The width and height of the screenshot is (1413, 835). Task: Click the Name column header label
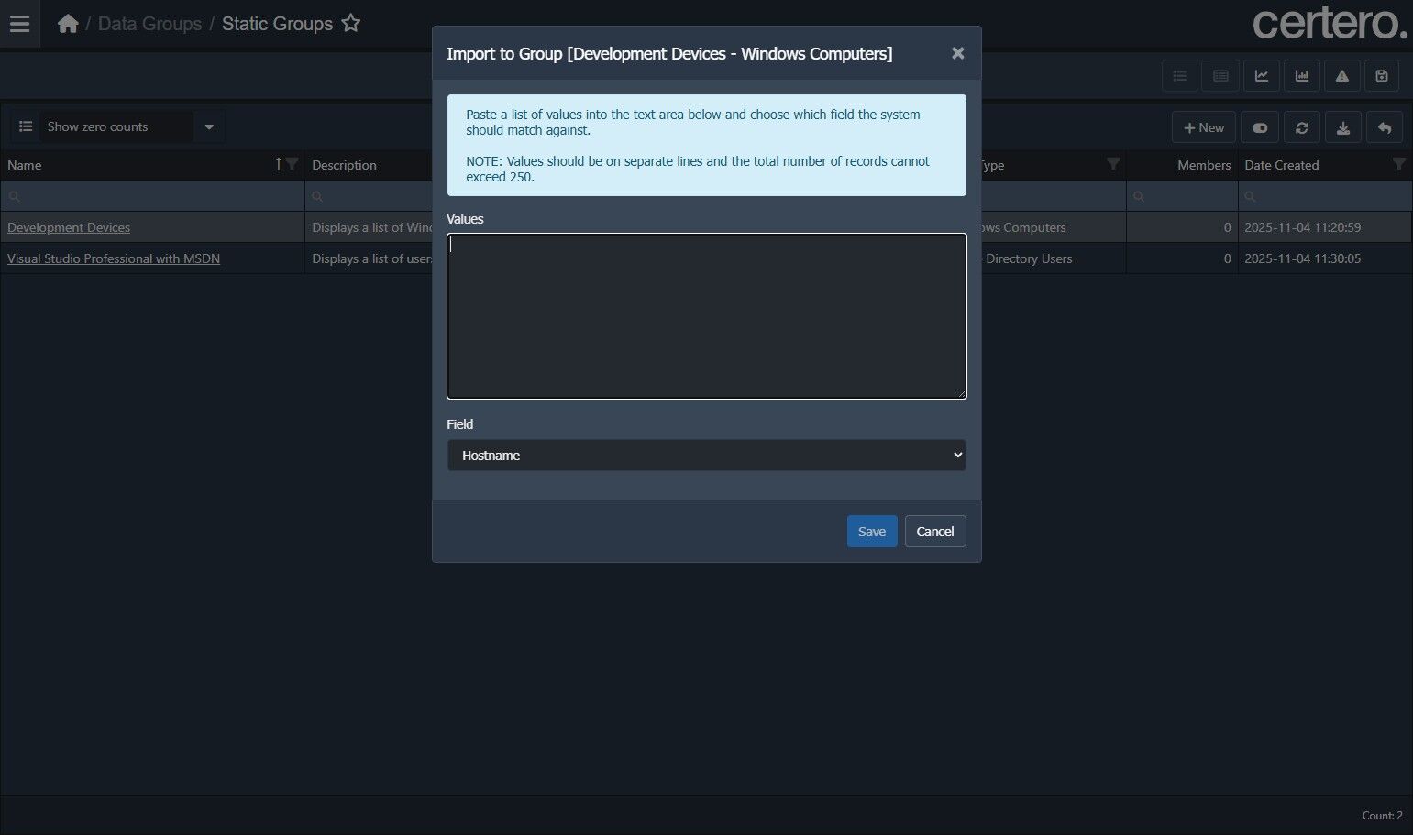click(25, 165)
